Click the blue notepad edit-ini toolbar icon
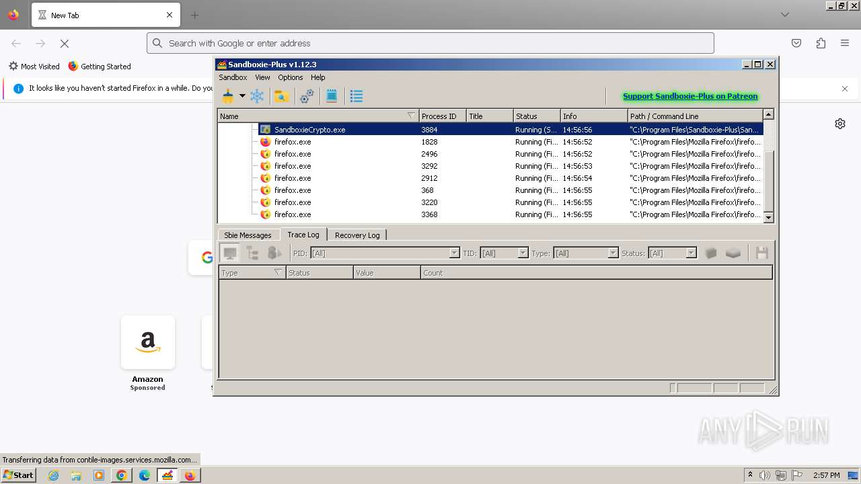 (332, 96)
